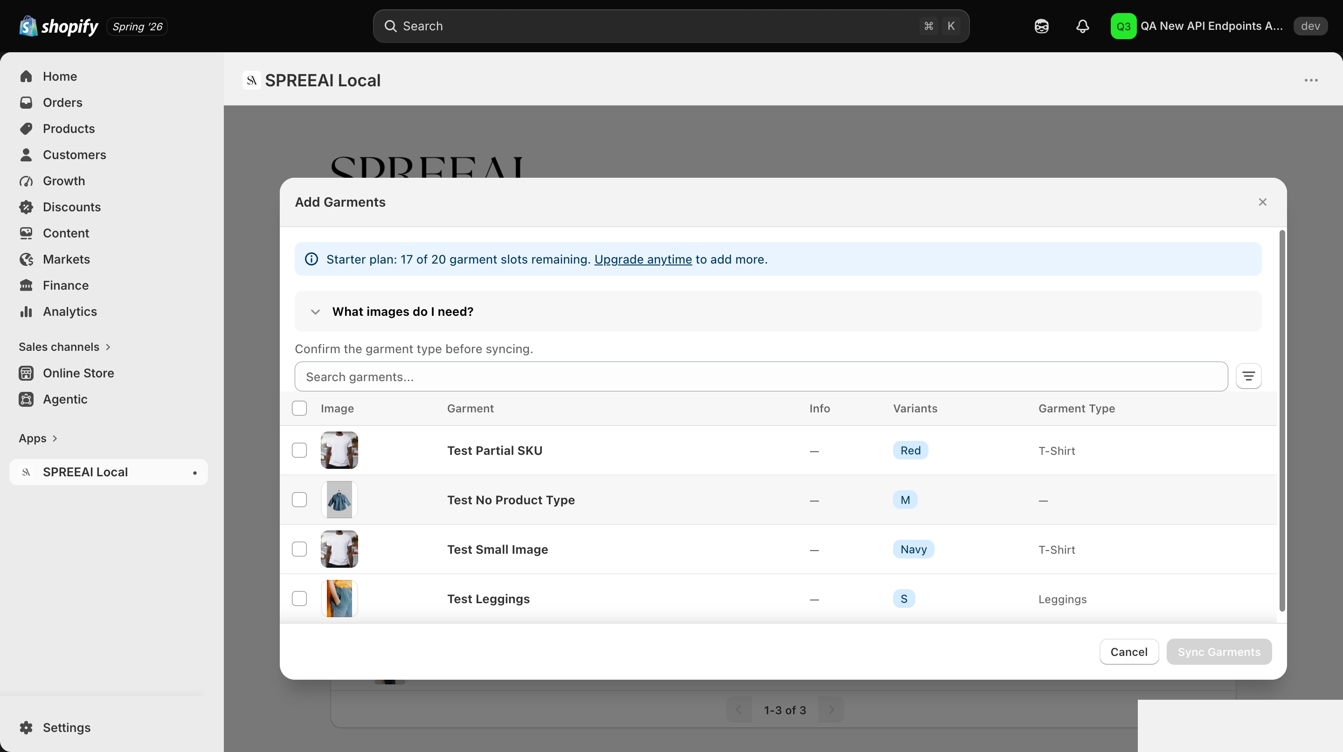Click the Shopify logo

59,26
